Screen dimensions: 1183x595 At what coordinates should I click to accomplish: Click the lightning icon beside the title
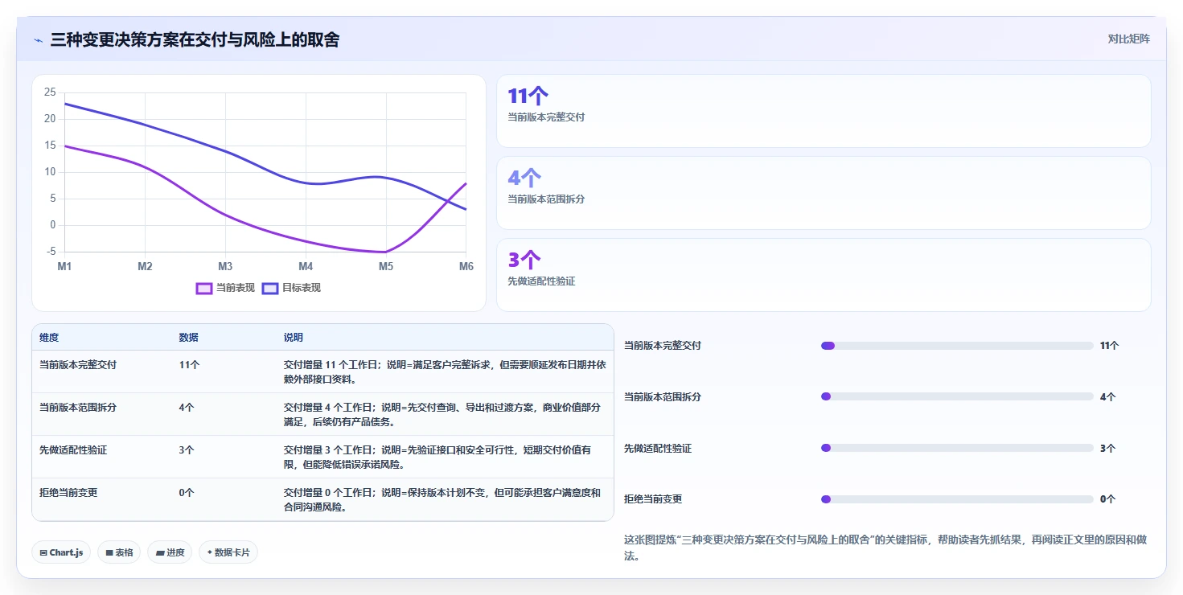click(x=38, y=40)
